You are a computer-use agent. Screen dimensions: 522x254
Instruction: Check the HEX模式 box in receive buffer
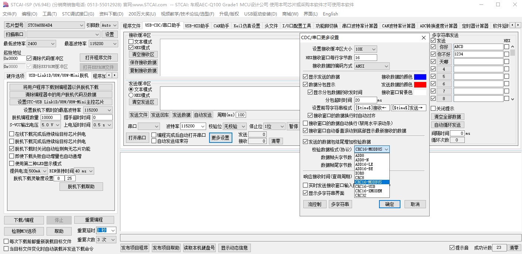pos(131,48)
